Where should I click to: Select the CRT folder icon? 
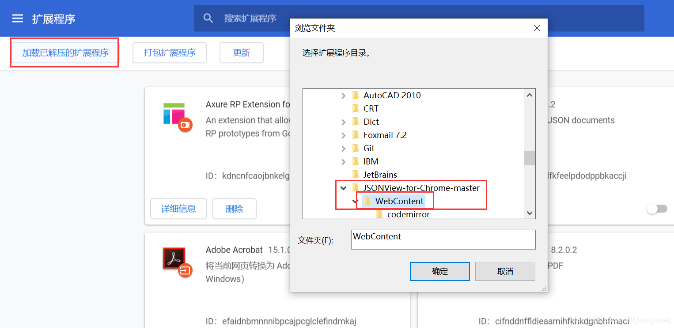(356, 108)
